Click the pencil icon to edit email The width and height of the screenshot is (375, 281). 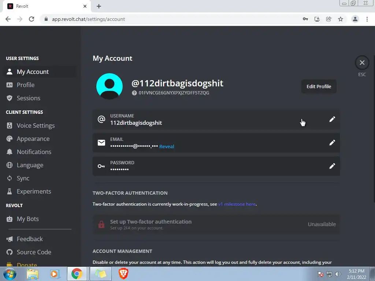pyautogui.click(x=332, y=143)
